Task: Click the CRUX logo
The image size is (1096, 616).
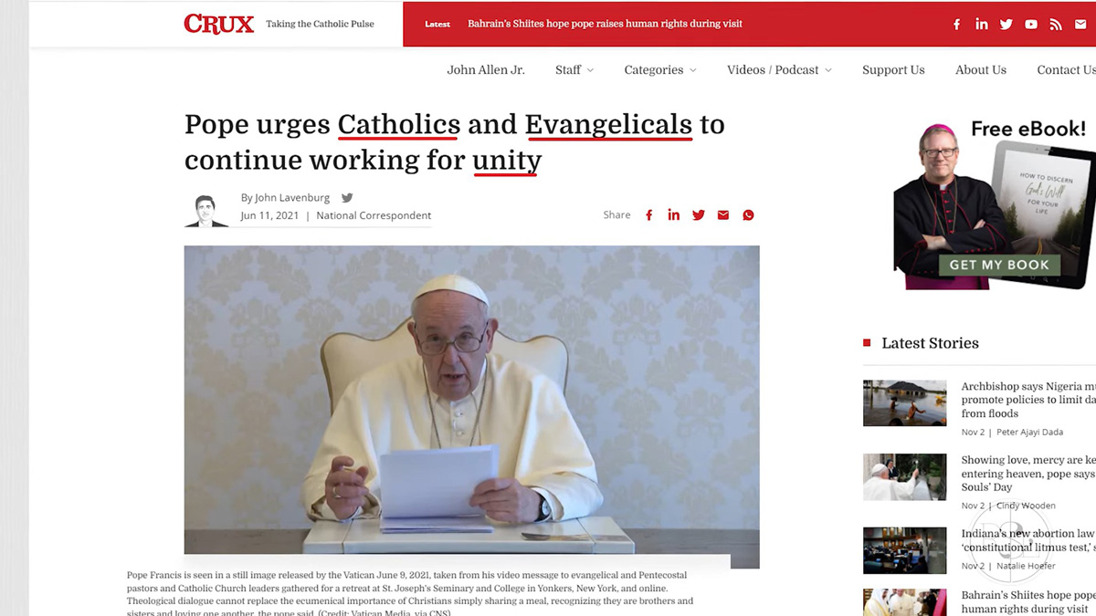Action: [219, 24]
